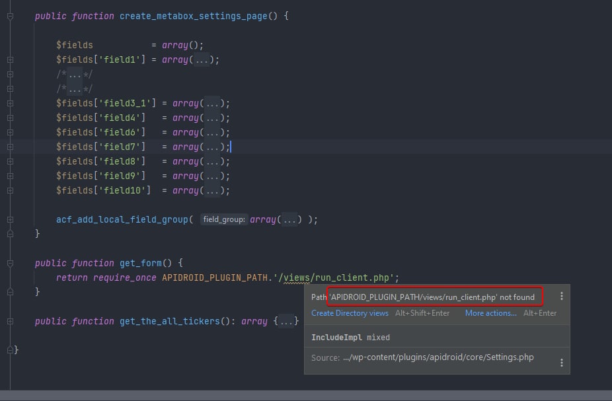Expand folded acf_add_local_field_group call
Viewport: 612px width, 401px height.
click(x=10, y=219)
